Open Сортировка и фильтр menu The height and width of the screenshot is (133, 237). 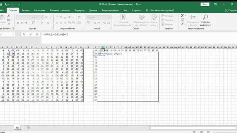(x=193, y=20)
